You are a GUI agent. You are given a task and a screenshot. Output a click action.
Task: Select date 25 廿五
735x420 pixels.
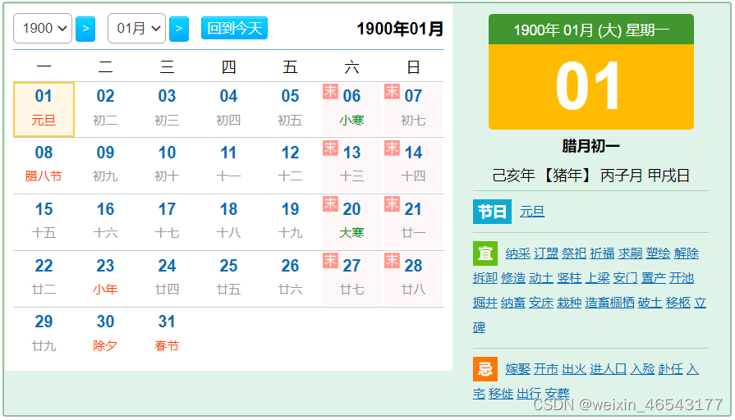coord(229,279)
